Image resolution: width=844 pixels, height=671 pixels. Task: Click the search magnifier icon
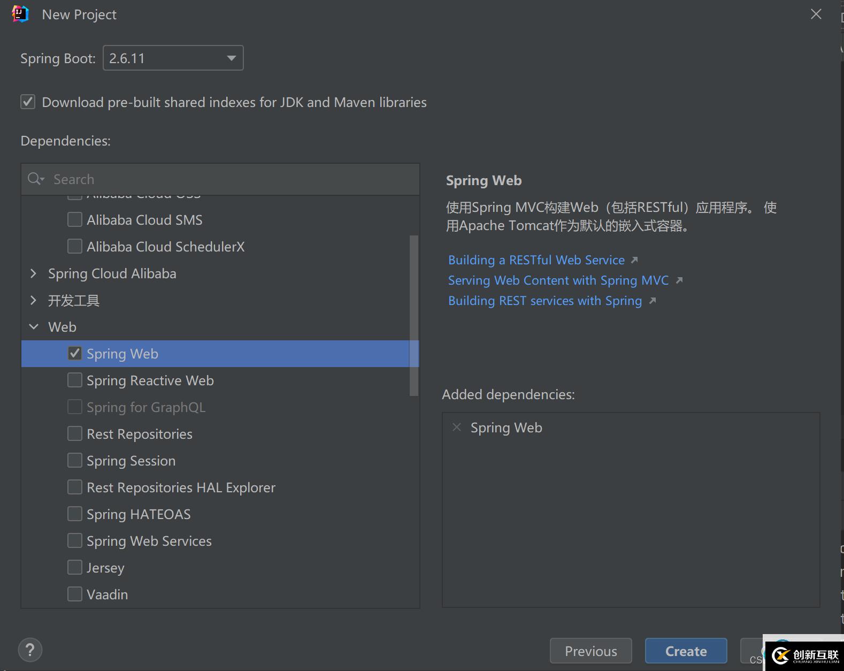pos(35,179)
